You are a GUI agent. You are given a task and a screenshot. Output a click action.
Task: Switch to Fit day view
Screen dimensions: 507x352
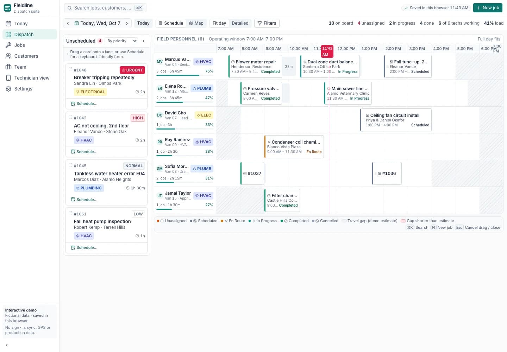coord(219,23)
